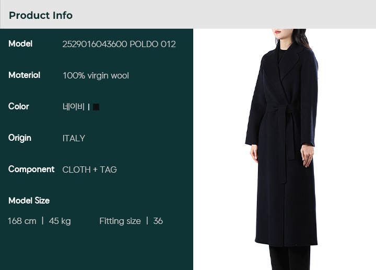Image resolution: width=376 pixels, height=270 pixels.
Task: Select the model number 2529016043600 POLDO 012
Action: coord(119,44)
